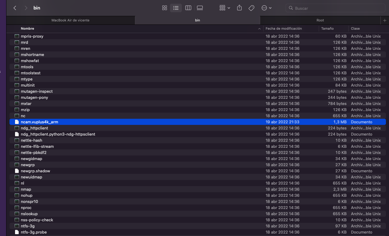The image size is (389, 236).
Task: Sort by Tamaño column header
Action: point(327,28)
